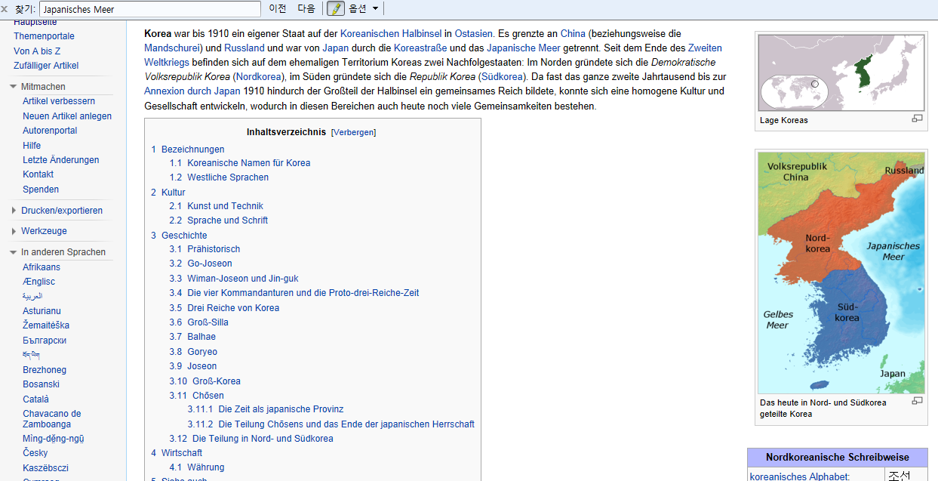Follow the Japanische Meer link in article
The width and height of the screenshot is (938, 481).
click(x=524, y=48)
